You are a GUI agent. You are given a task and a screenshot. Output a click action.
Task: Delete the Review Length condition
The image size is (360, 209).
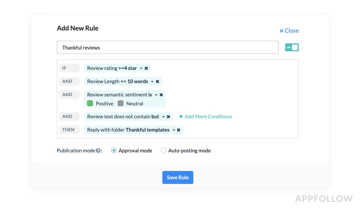158,82
